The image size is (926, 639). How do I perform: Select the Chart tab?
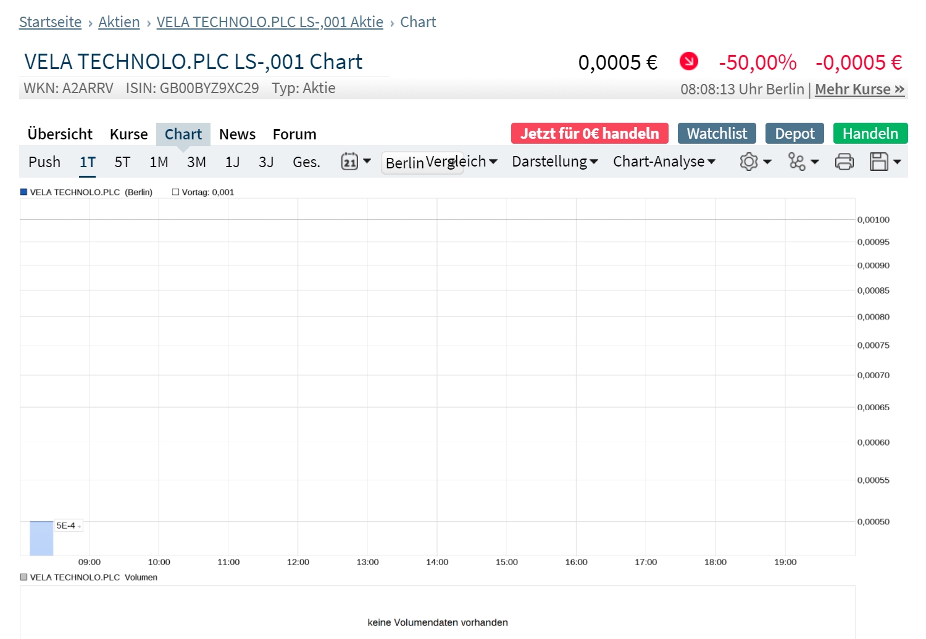[x=183, y=134]
